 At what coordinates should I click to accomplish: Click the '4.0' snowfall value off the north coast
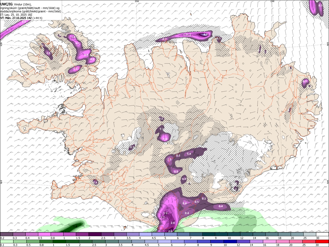206,34
